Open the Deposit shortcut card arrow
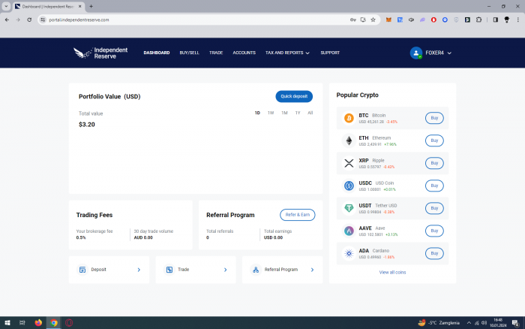 tap(139, 270)
